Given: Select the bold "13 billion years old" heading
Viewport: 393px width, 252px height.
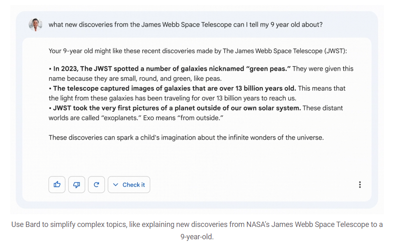Looking at the screenshot, I should point(174,88).
